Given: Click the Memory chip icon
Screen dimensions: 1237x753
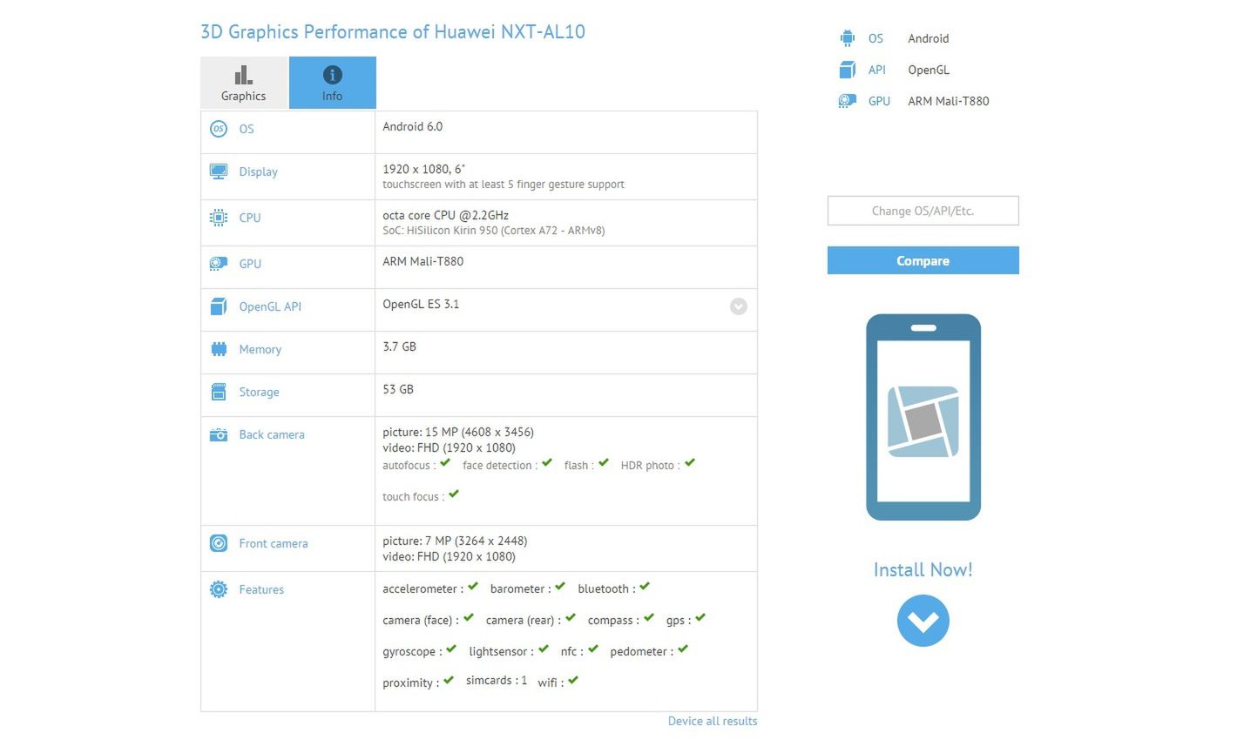Looking at the screenshot, I should click(219, 349).
